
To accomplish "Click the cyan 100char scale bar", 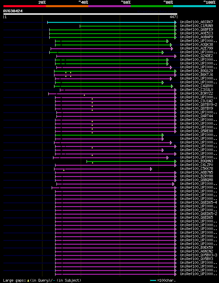I will click(153, 281).
